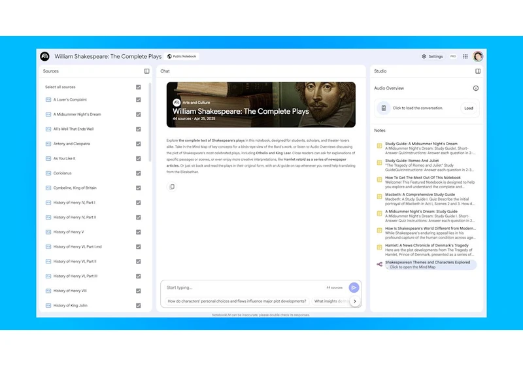This screenshot has width=523, height=366.
Task: Click the 'What insights do' suggestion chip
Action: coord(331,301)
